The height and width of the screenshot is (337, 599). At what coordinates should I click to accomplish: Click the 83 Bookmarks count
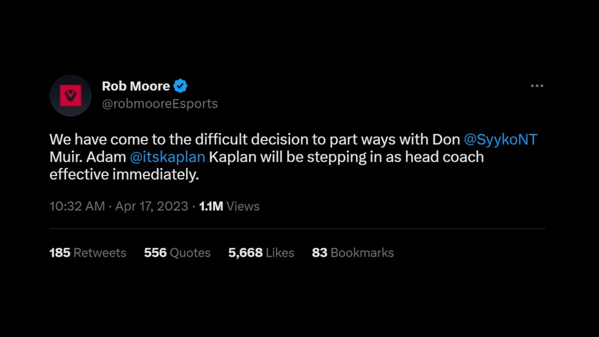pyautogui.click(x=353, y=253)
